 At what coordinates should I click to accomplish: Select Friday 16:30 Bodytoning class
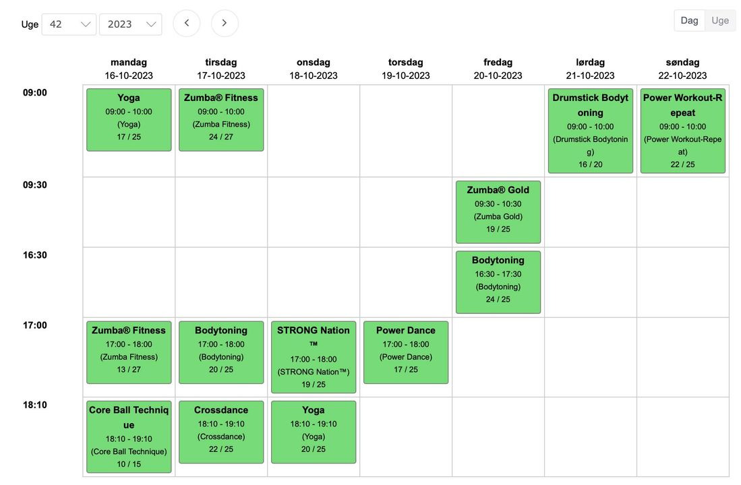pos(498,282)
